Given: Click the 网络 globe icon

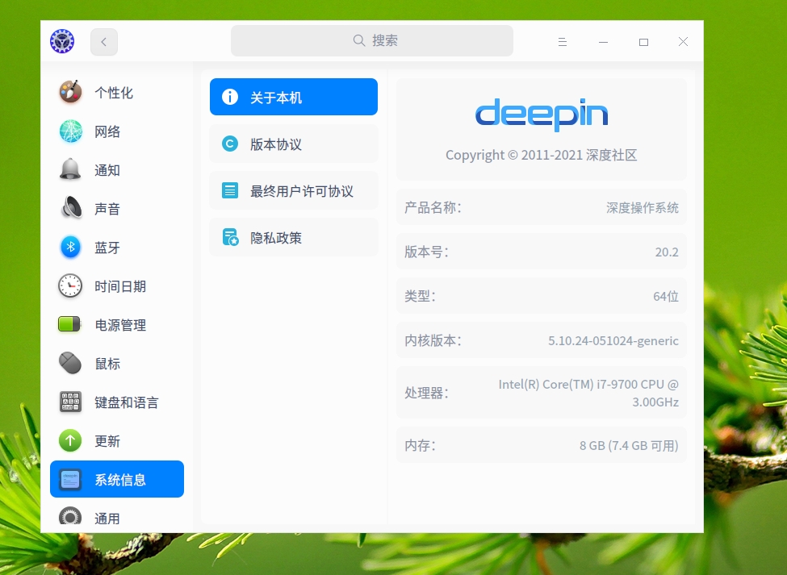Looking at the screenshot, I should (71, 131).
